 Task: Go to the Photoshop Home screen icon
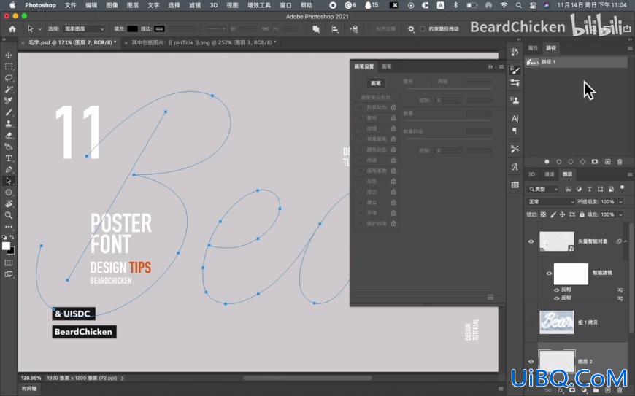point(12,28)
